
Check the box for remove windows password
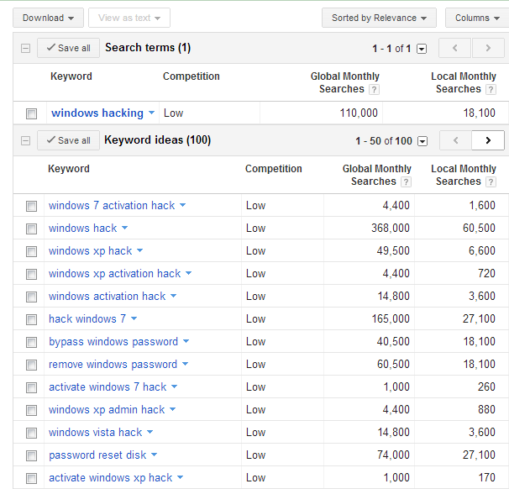[x=31, y=365]
